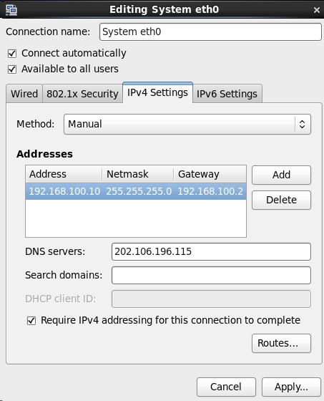Click the Search domains input field
Screen dimensions: 324x401
211,276
